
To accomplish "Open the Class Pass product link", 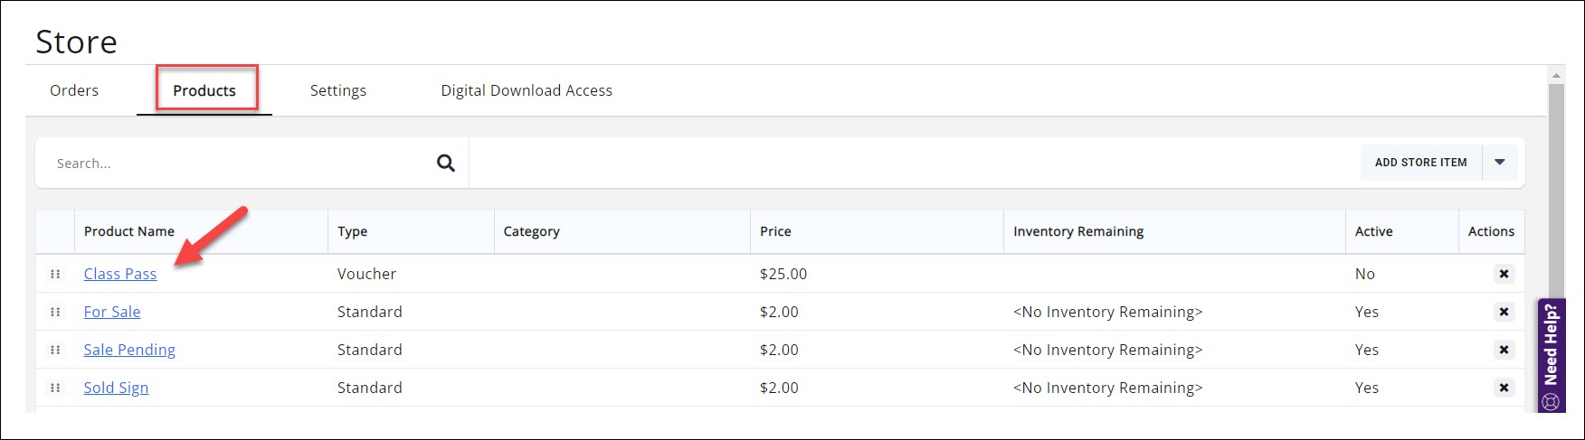I will point(120,274).
